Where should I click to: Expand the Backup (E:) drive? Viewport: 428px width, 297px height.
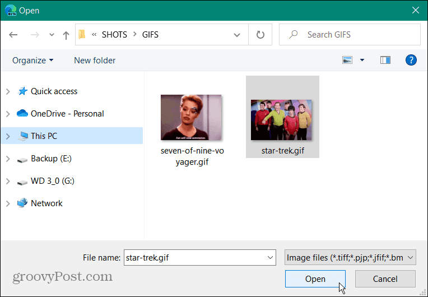8,159
